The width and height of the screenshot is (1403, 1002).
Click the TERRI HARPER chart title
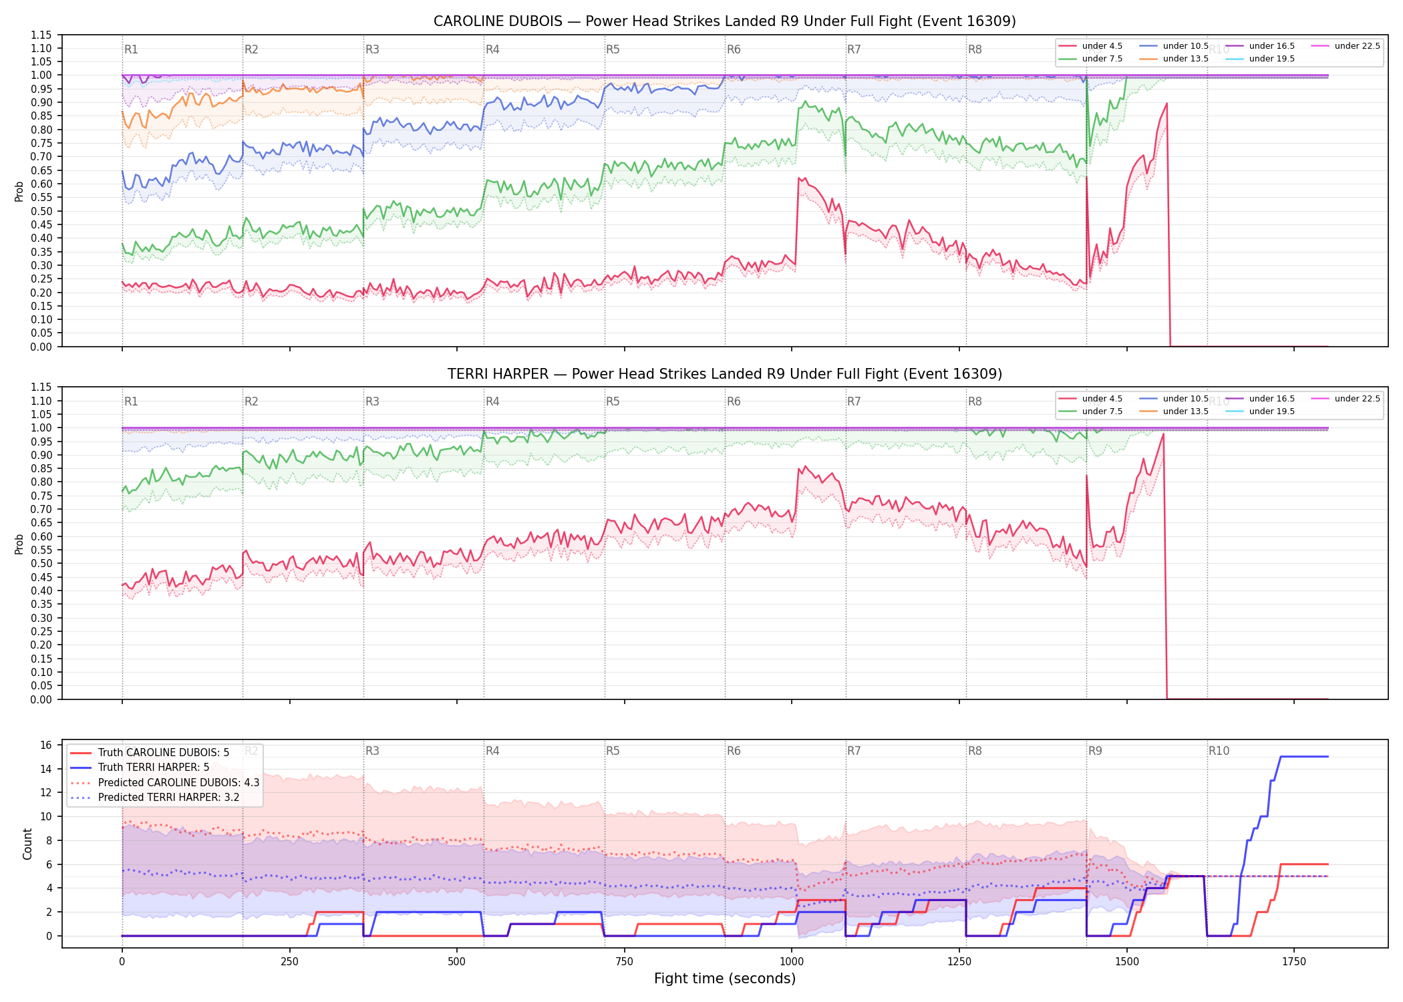725,374
